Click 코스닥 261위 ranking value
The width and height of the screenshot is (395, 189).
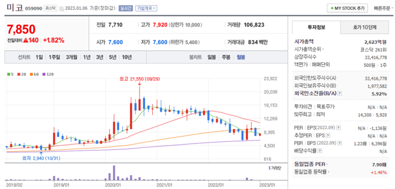click(374, 49)
